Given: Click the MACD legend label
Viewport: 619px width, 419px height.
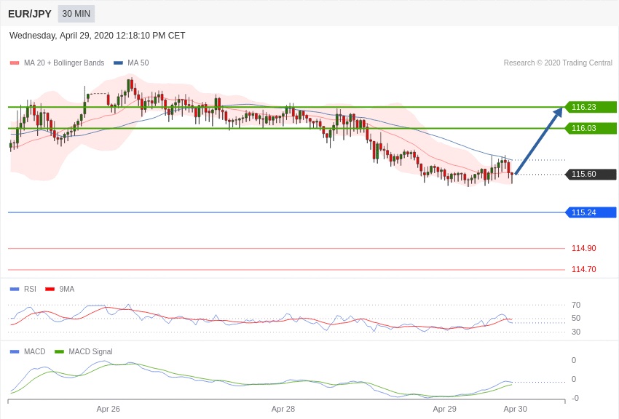Looking at the screenshot, I should (35, 351).
